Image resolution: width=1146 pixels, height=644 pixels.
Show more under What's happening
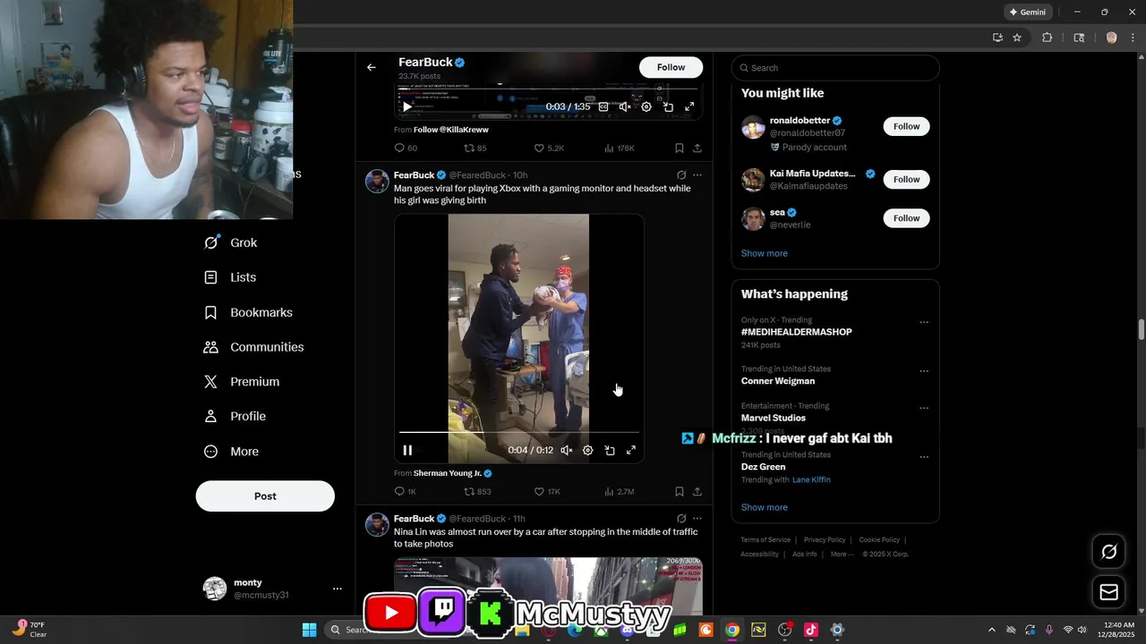click(x=765, y=507)
